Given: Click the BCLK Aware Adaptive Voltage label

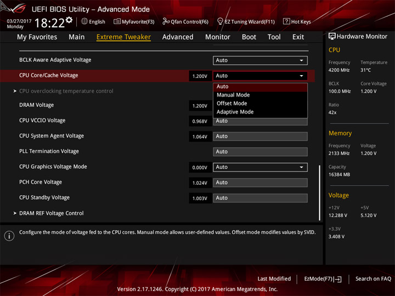Looking at the screenshot, I should 55,60.
